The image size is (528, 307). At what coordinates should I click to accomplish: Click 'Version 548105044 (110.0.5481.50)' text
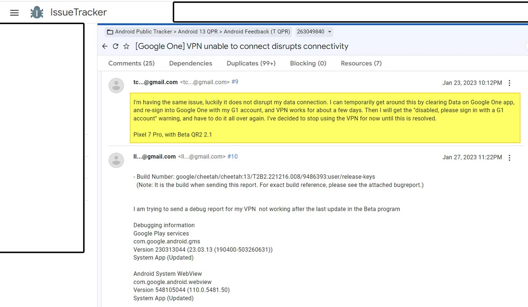181,290
